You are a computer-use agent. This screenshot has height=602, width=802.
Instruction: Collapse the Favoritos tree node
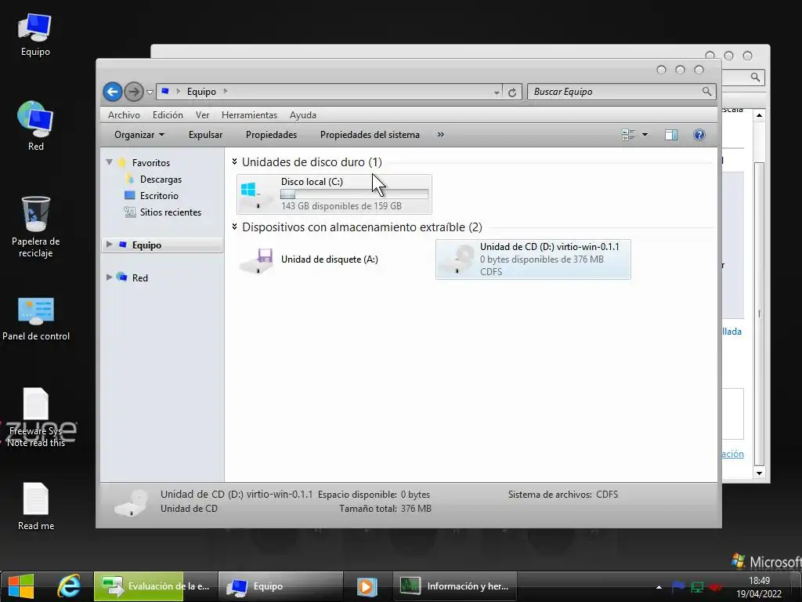(x=109, y=162)
